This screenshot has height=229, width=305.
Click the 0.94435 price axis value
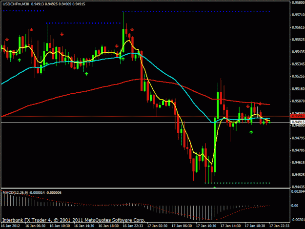298,187
